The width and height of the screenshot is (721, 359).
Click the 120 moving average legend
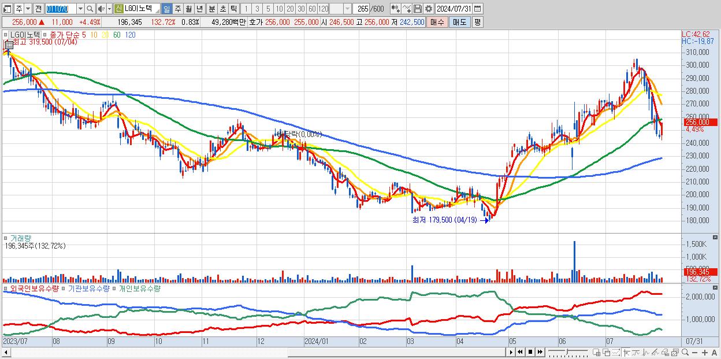[x=130, y=35]
